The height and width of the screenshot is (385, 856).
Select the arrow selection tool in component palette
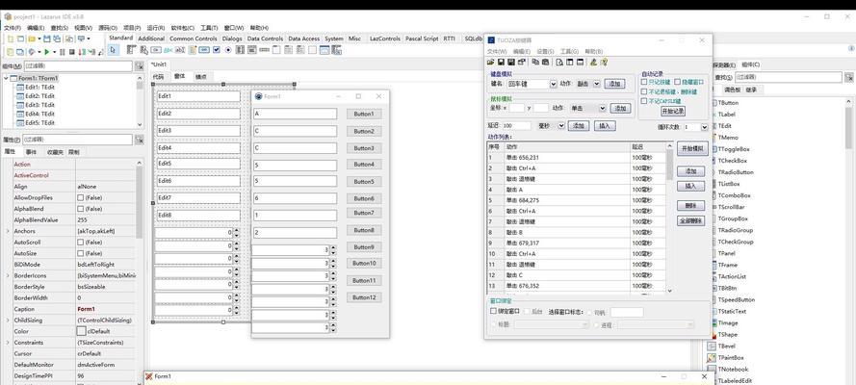[113, 50]
